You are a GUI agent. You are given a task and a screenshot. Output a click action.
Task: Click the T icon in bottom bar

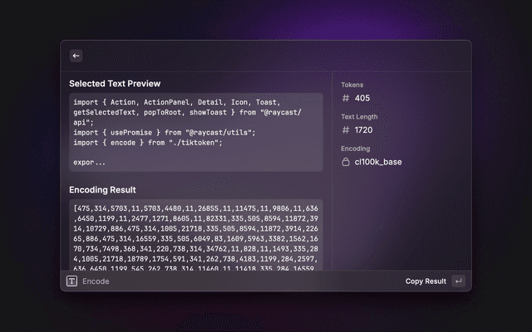tap(71, 281)
